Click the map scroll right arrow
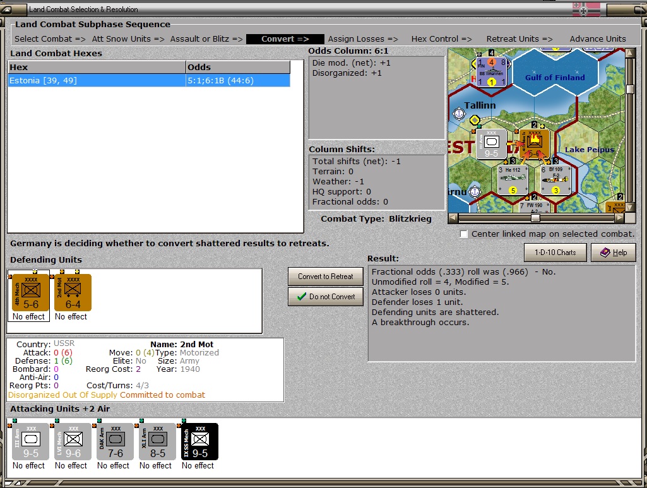This screenshot has width=647, height=488. coord(620,217)
